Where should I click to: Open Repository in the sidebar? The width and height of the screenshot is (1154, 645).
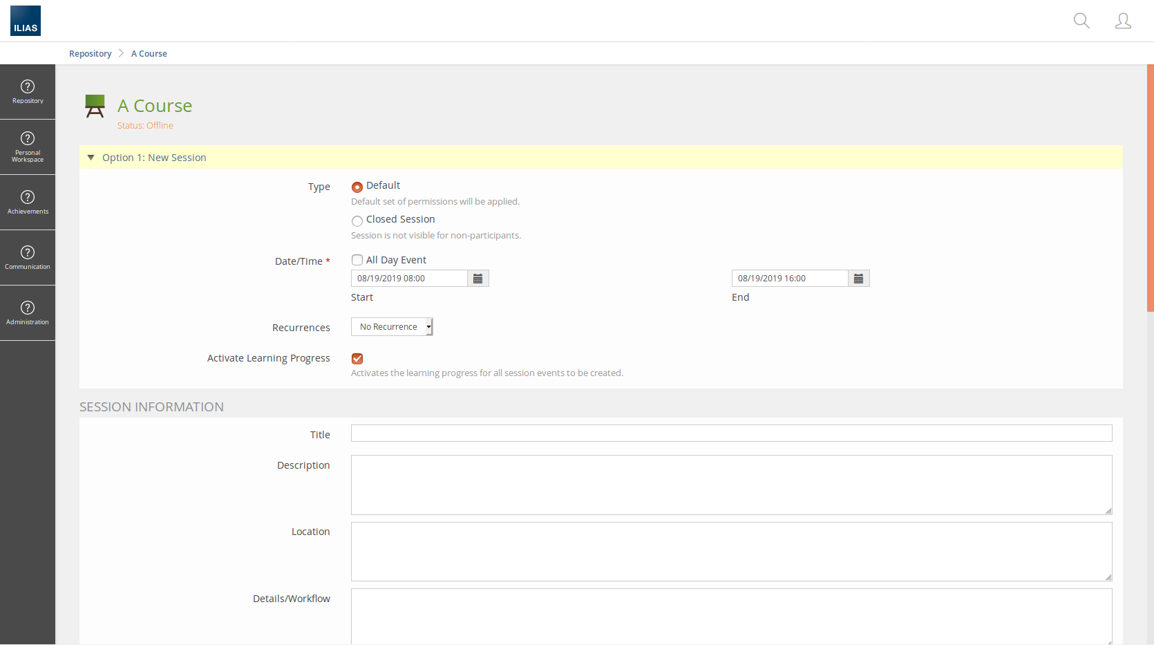point(28,92)
